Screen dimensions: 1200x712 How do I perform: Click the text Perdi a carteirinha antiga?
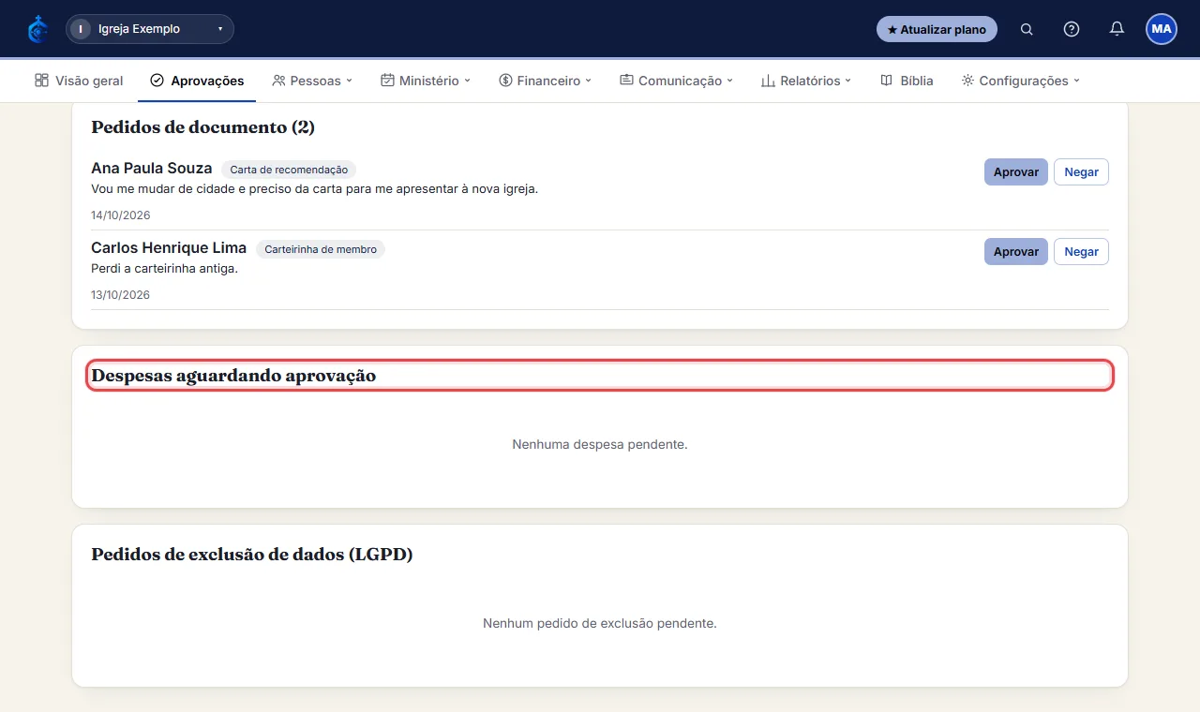[165, 269]
